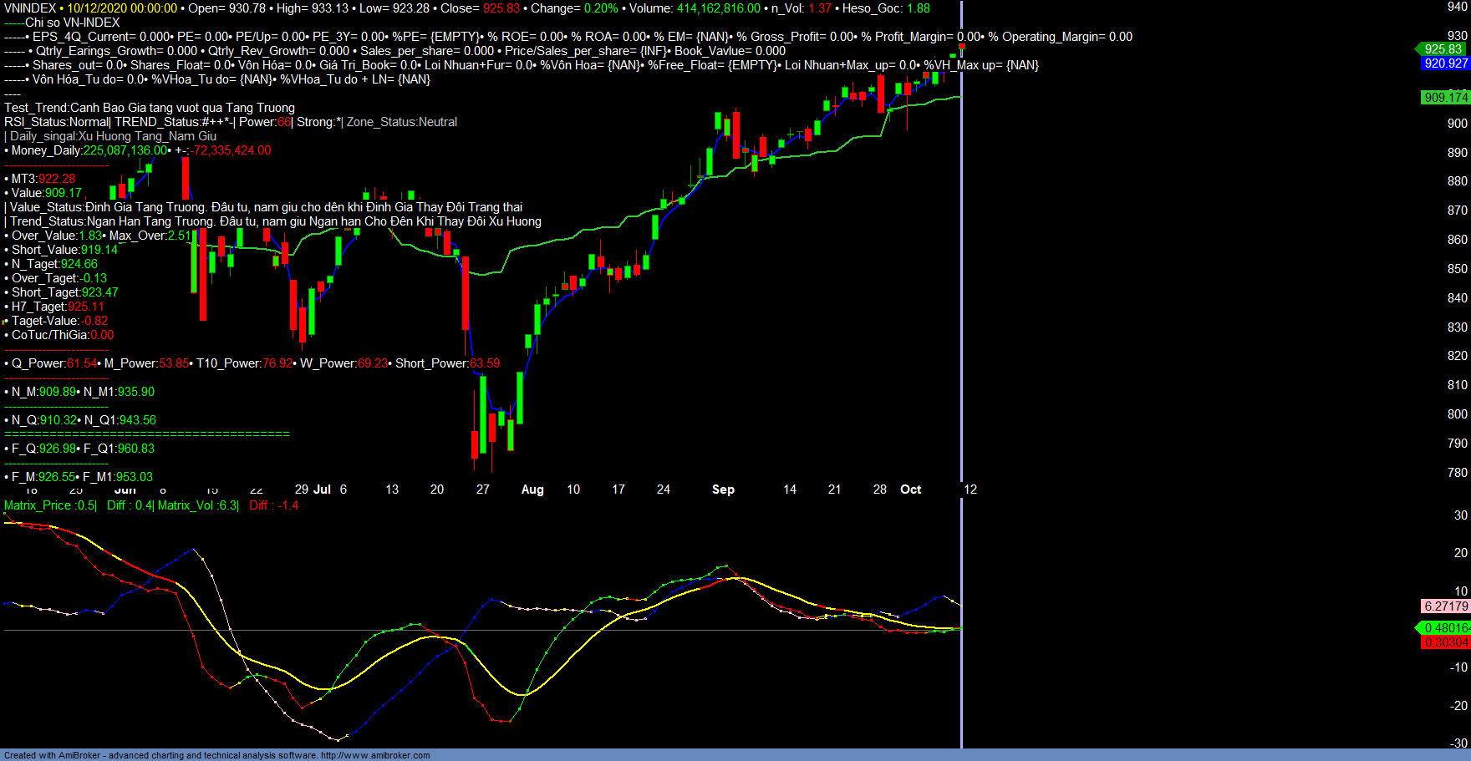Image resolution: width=1471 pixels, height=761 pixels.
Task: Click the red 0.30304 indicator label
Action: (x=1446, y=642)
